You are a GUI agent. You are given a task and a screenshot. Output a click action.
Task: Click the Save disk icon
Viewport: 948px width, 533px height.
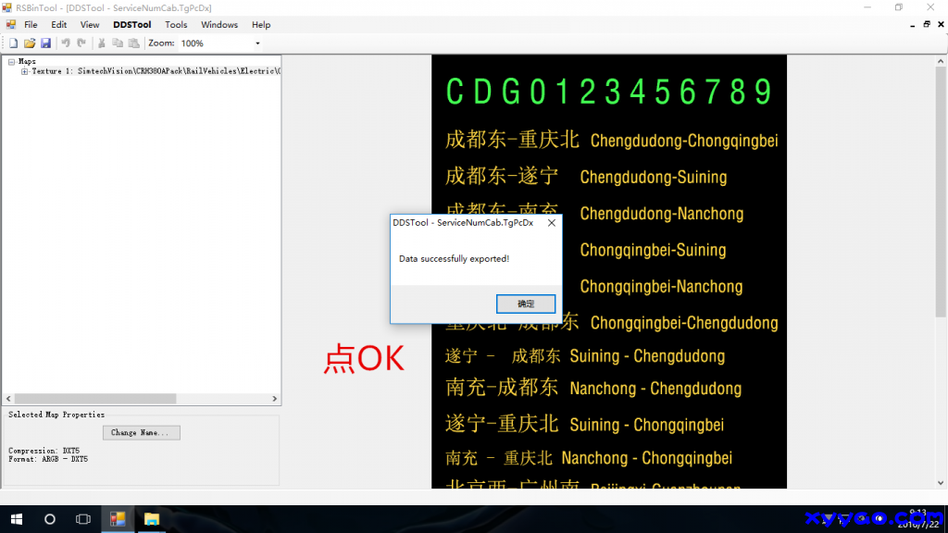click(x=45, y=43)
